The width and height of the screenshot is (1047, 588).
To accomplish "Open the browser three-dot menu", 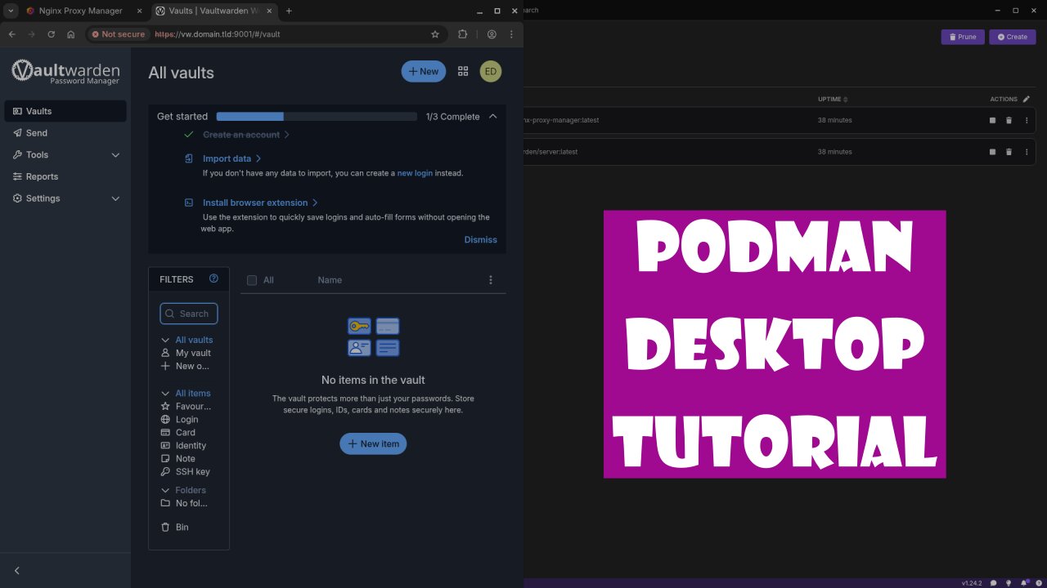I will point(511,34).
